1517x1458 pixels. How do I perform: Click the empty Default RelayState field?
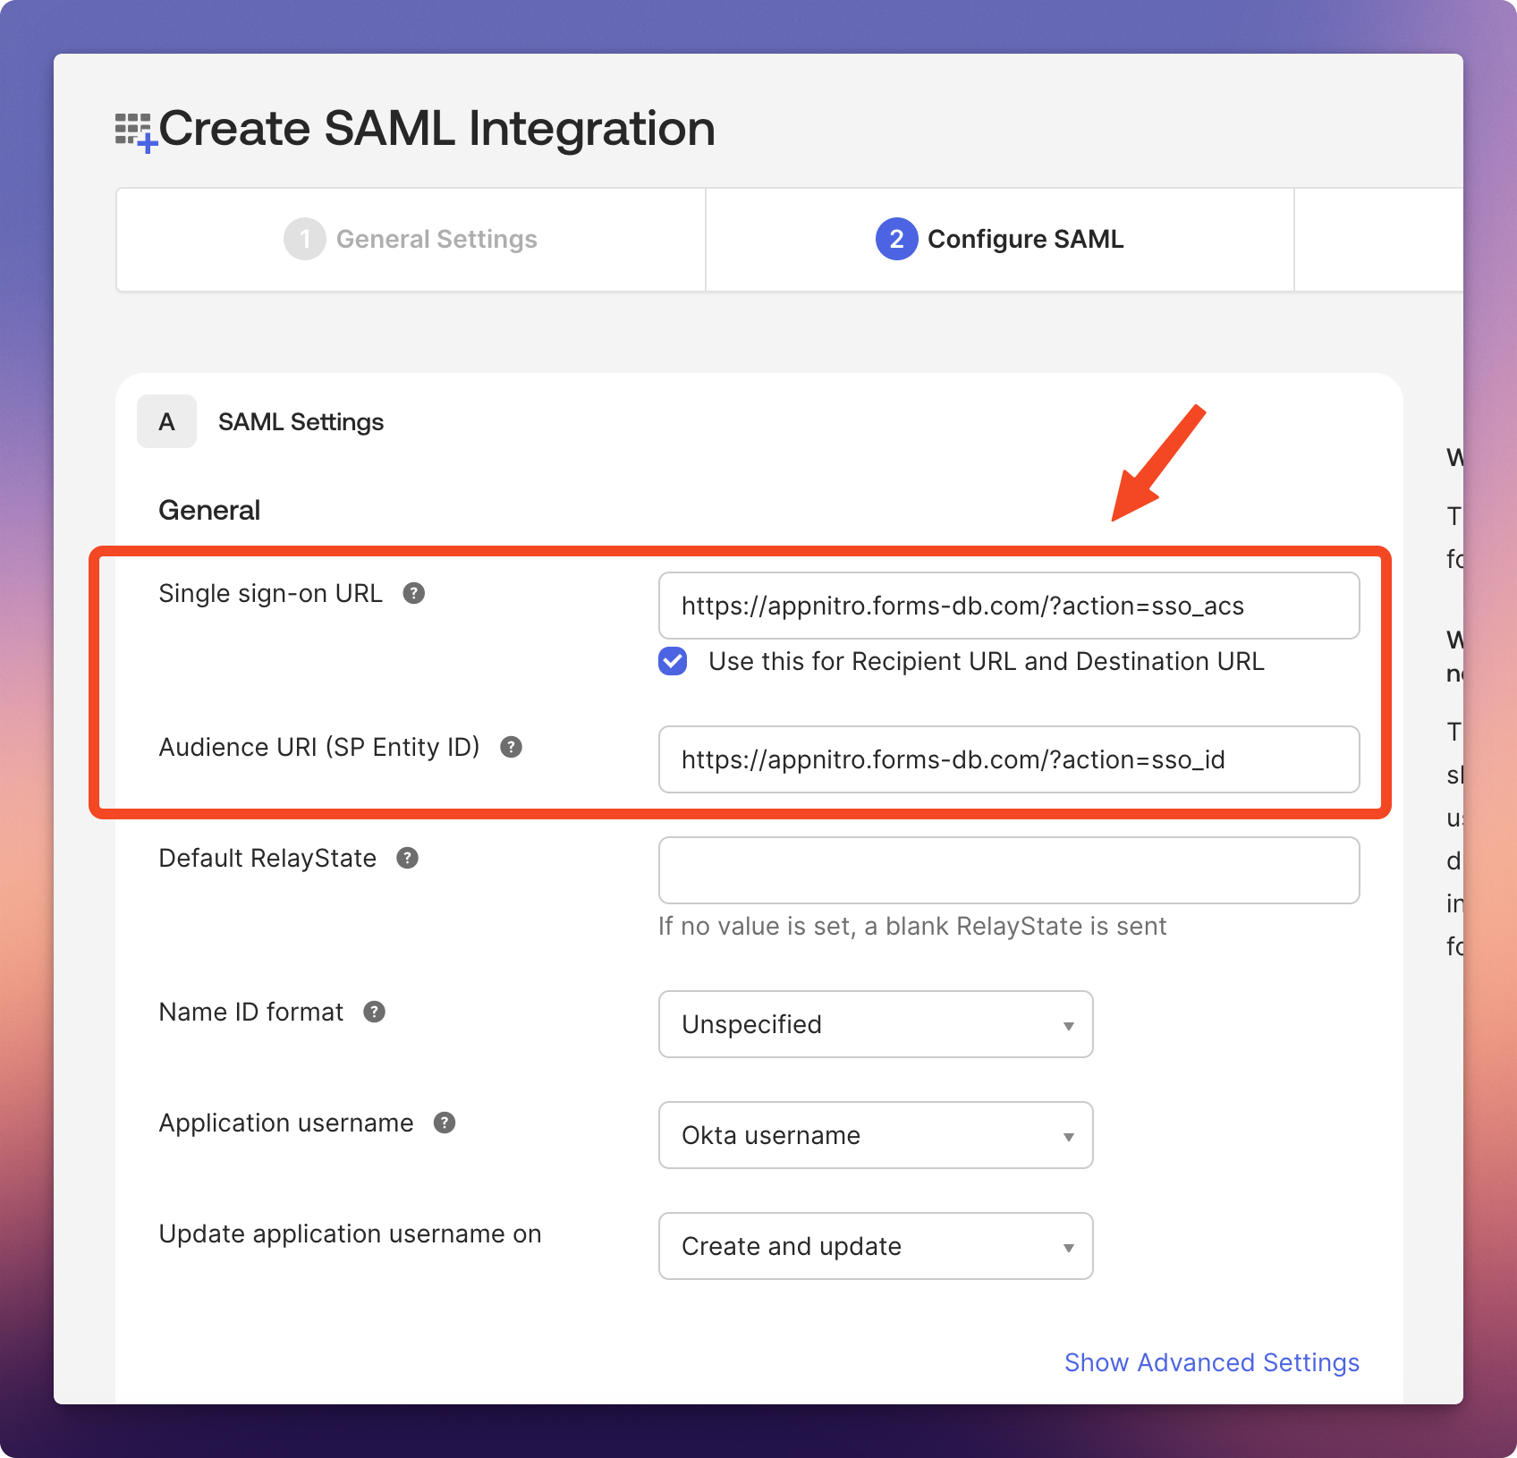1008,870
